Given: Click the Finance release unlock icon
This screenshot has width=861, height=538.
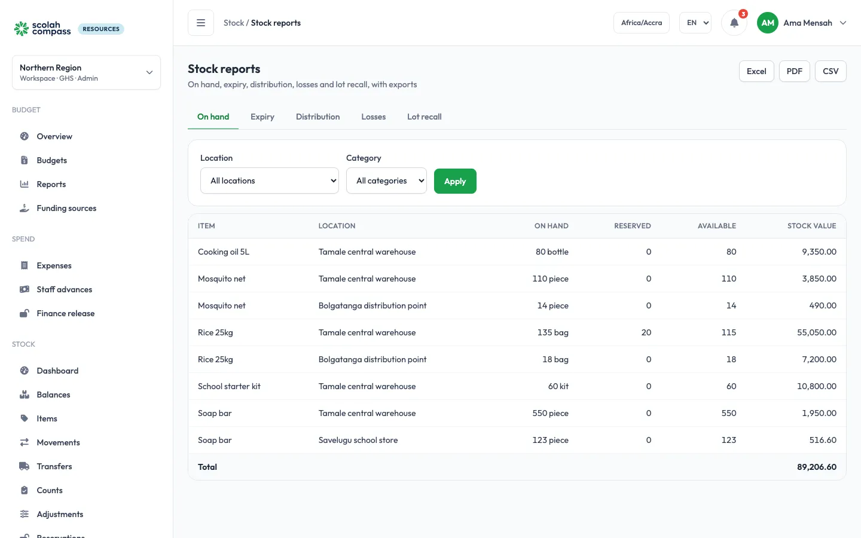Looking at the screenshot, I should coord(25,313).
